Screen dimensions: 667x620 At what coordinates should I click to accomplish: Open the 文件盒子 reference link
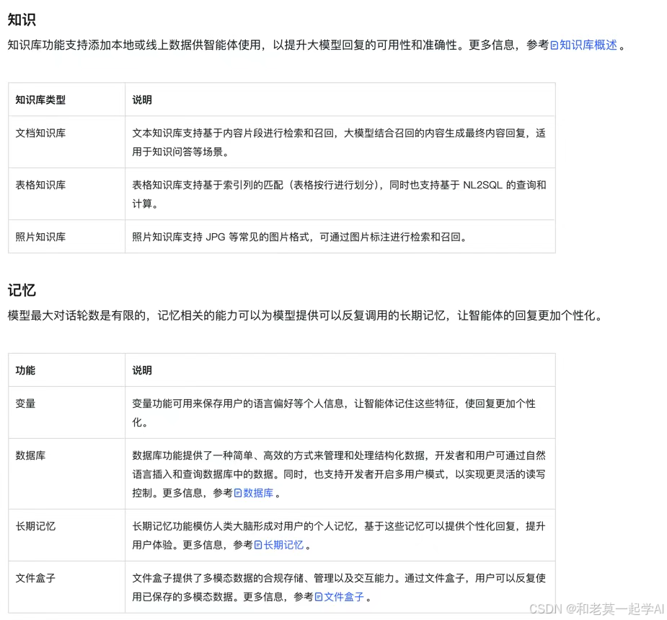point(344,597)
